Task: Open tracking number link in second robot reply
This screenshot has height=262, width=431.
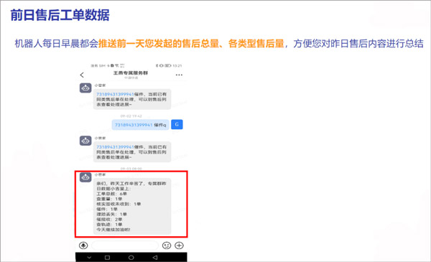Action: [x=115, y=147]
